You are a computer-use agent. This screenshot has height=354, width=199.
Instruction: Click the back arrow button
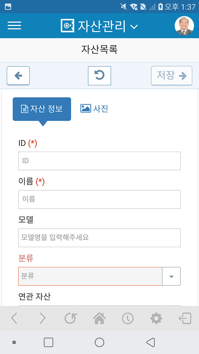18,76
